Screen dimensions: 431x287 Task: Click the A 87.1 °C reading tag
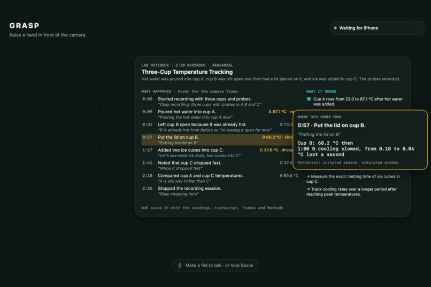coord(281,112)
